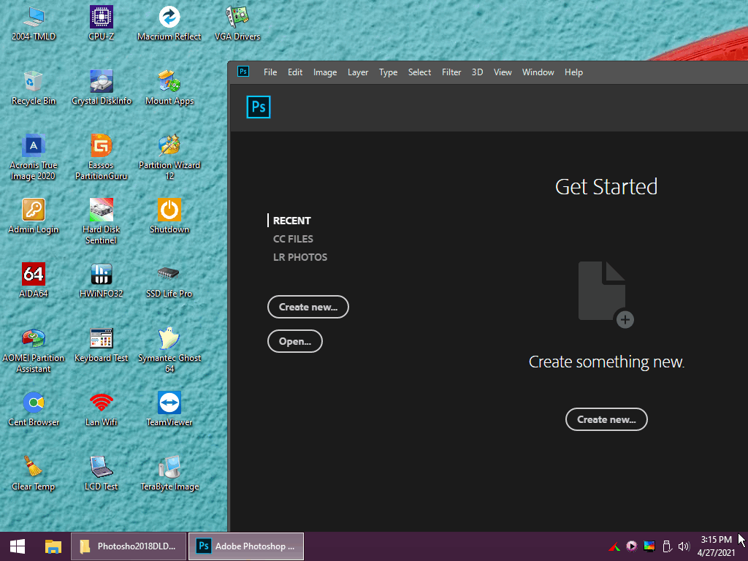
Task: Click the taskbar clock showing 3:15 PM
Action: click(716, 546)
